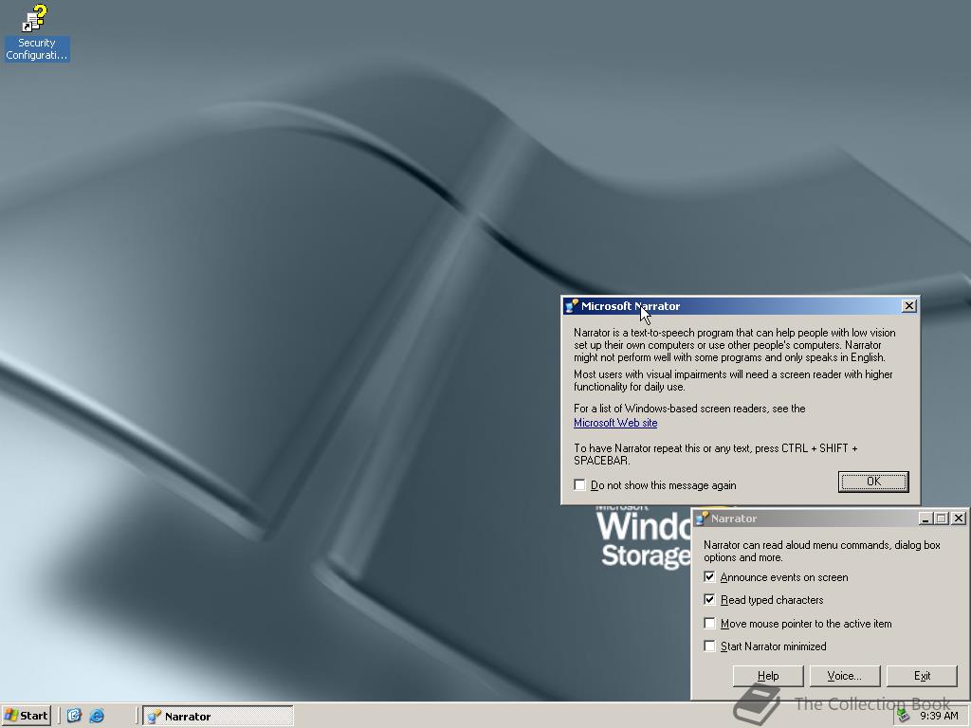Launch Internet Explorer from quick launch
Viewport: 971px width, 728px height.
coord(97,716)
